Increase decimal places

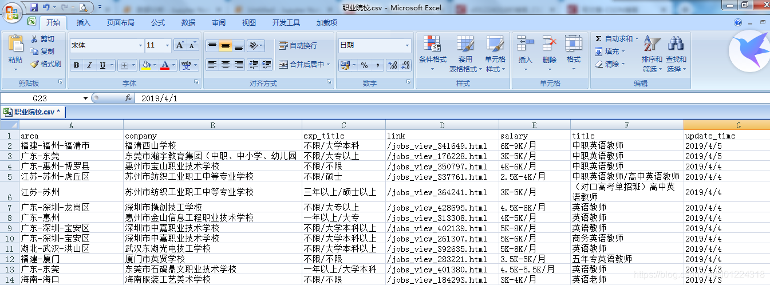click(392, 65)
